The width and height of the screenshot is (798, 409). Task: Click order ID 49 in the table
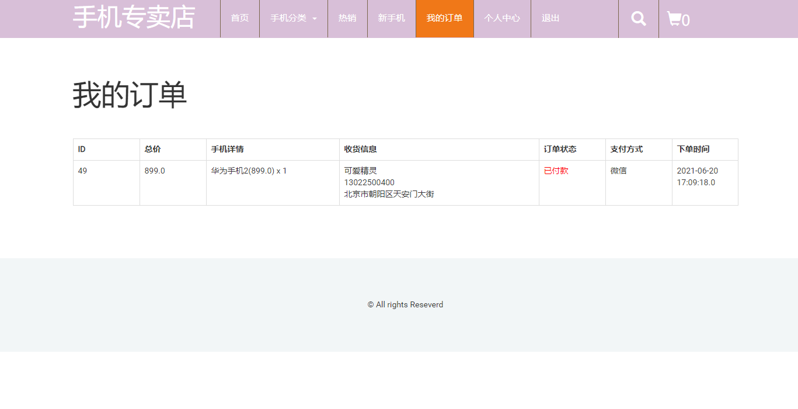pos(82,171)
